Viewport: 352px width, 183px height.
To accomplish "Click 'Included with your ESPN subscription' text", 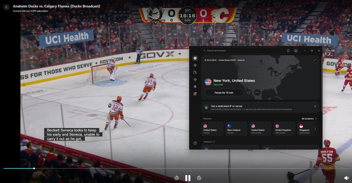I will (x=31, y=11).
